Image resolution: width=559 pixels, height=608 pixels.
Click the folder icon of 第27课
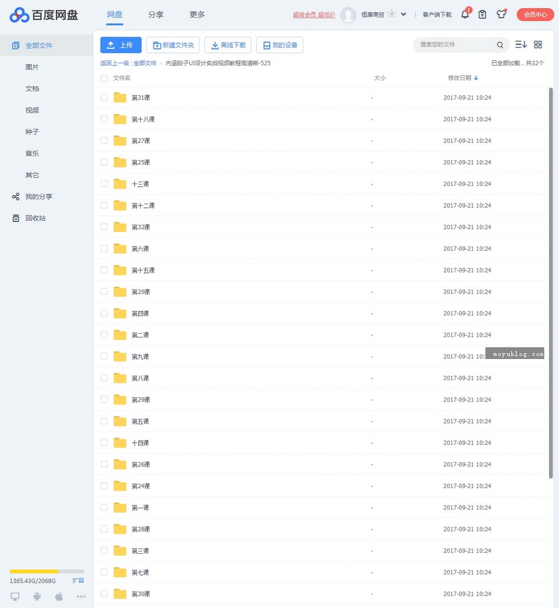click(120, 141)
